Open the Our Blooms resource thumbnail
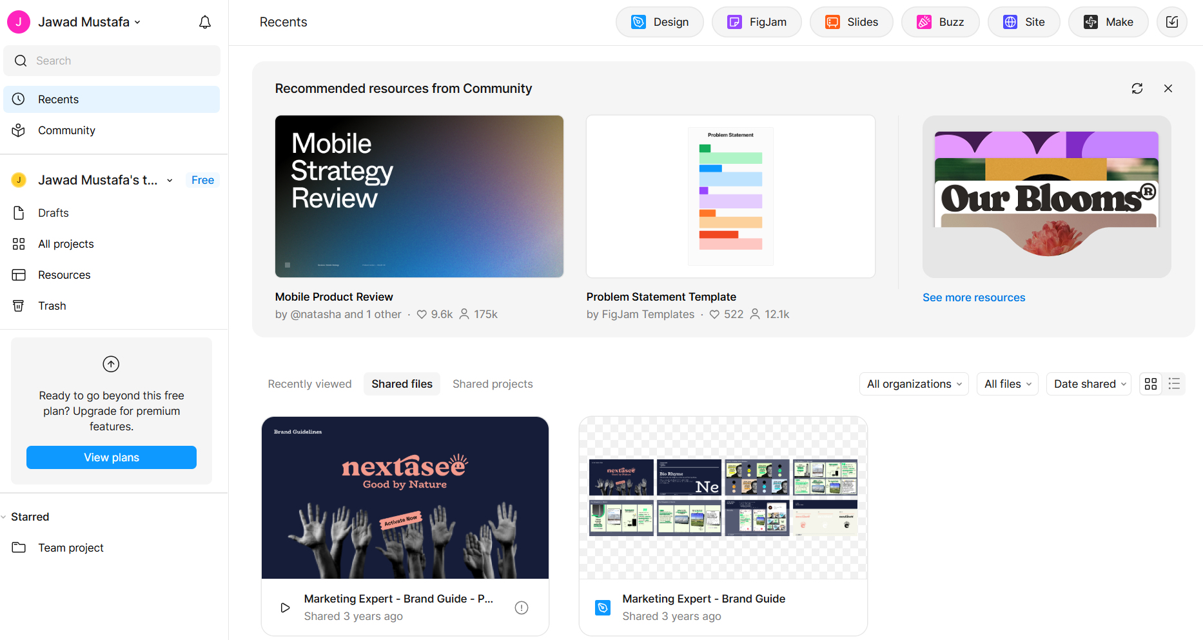 (x=1046, y=197)
